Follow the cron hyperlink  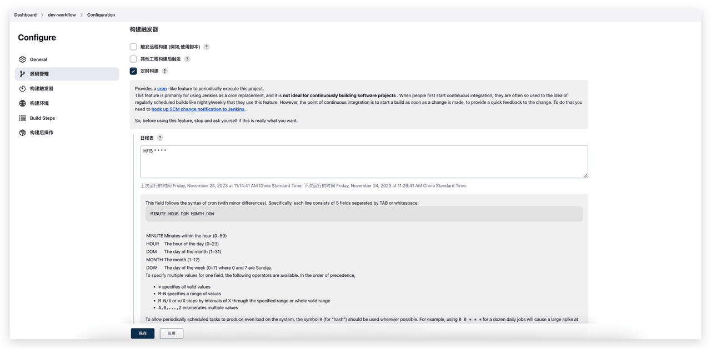coord(162,89)
